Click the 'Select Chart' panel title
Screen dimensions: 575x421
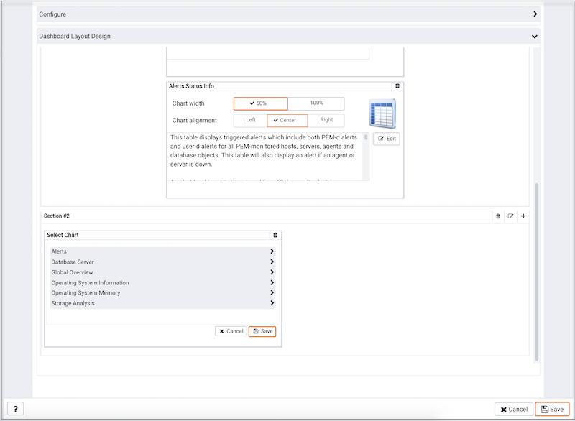(63, 235)
